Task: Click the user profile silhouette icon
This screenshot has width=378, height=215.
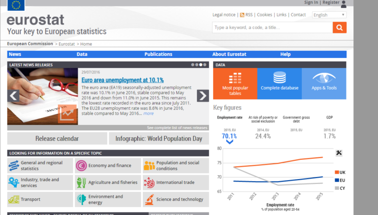Action: [x=344, y=4]
